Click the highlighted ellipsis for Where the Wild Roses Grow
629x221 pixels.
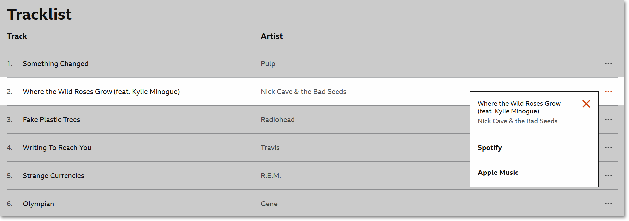tap(609, 91)
